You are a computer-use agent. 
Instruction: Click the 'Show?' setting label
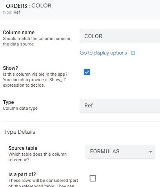click(x=11, y=68)
